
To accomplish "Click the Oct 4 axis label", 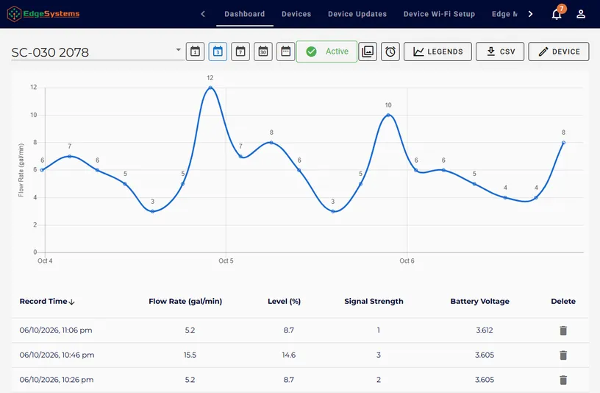I will pyautogui.click(x=45, y=261).
